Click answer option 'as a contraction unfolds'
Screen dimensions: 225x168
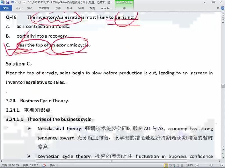coord(43,27)
